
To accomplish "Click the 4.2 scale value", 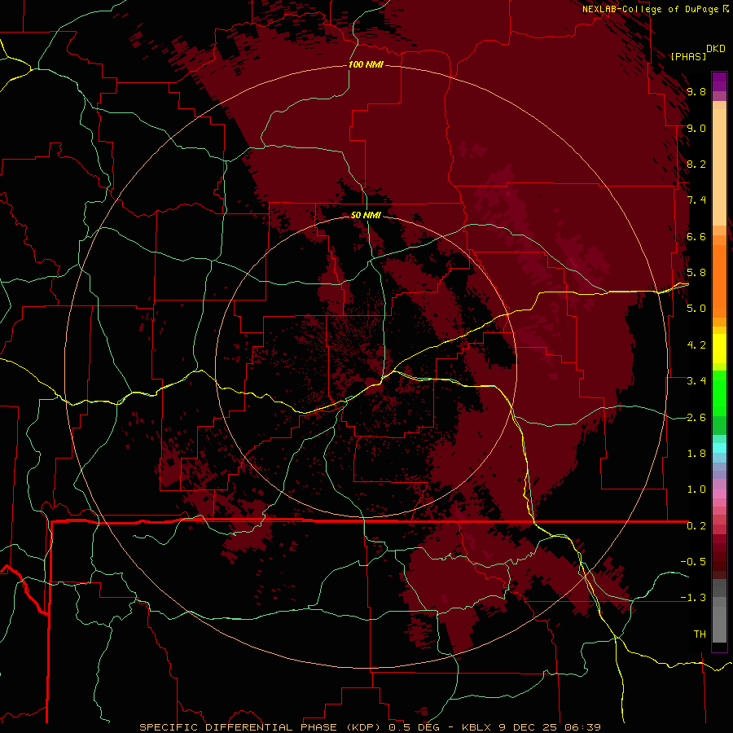I will [696, 345].
